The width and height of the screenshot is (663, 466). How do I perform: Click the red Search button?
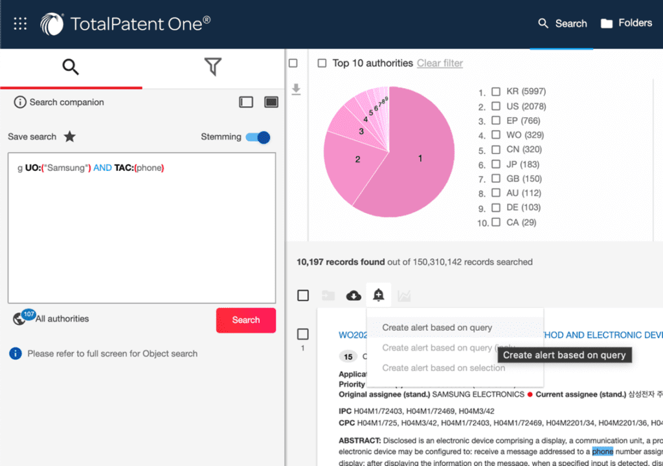[x=245, y=320]
